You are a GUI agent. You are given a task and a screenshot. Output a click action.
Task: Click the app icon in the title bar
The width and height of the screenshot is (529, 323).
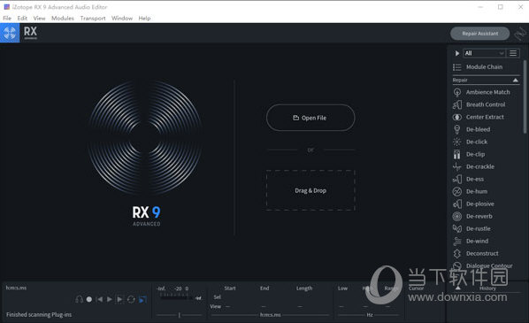(6, 7)
